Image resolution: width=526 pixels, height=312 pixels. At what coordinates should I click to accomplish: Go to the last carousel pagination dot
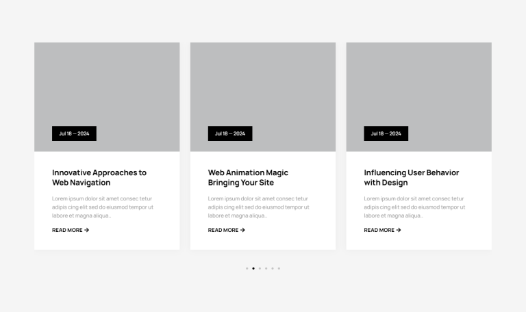click(x=279, y=268)
